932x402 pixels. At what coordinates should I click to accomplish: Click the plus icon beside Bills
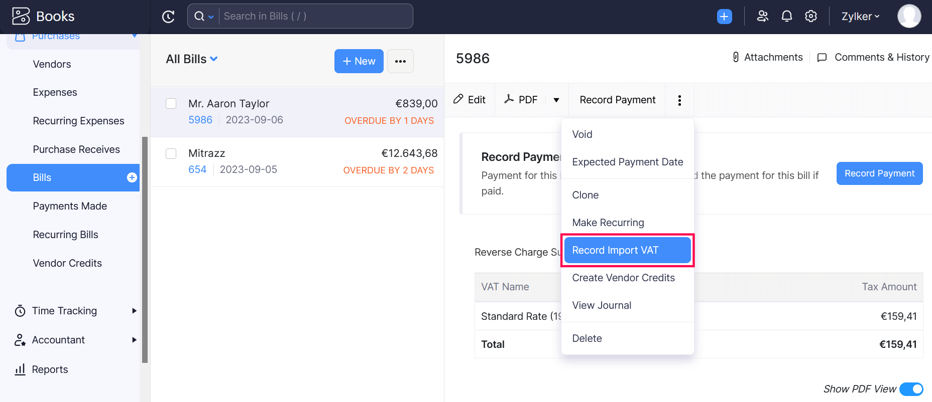coord(132,177)
